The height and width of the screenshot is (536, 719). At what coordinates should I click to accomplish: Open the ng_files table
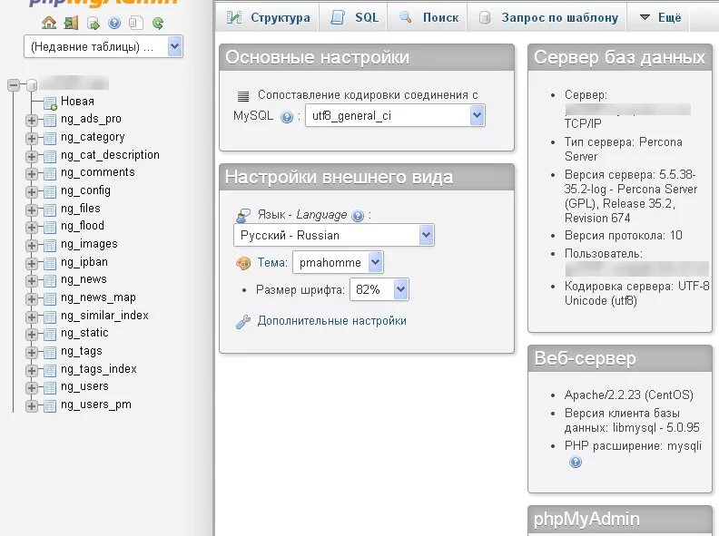click(x=80, y=208)
